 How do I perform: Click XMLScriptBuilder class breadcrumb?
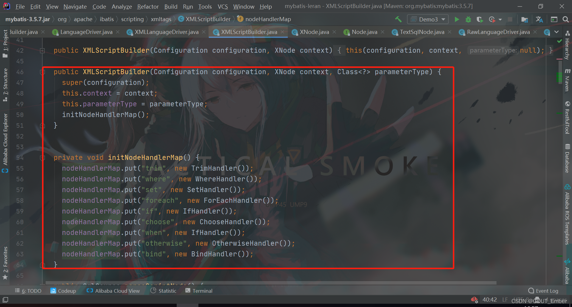pyautogui.click(x=204, y=19)
